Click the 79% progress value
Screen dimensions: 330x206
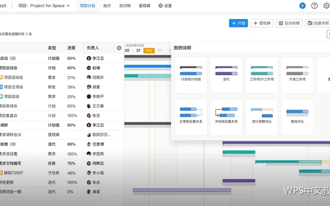click(x=71, y=87)
